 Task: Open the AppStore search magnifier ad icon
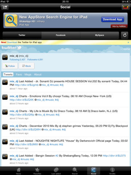coord(11,20)
